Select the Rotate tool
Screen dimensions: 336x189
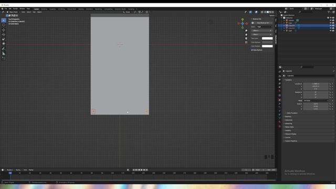point(4,35)
